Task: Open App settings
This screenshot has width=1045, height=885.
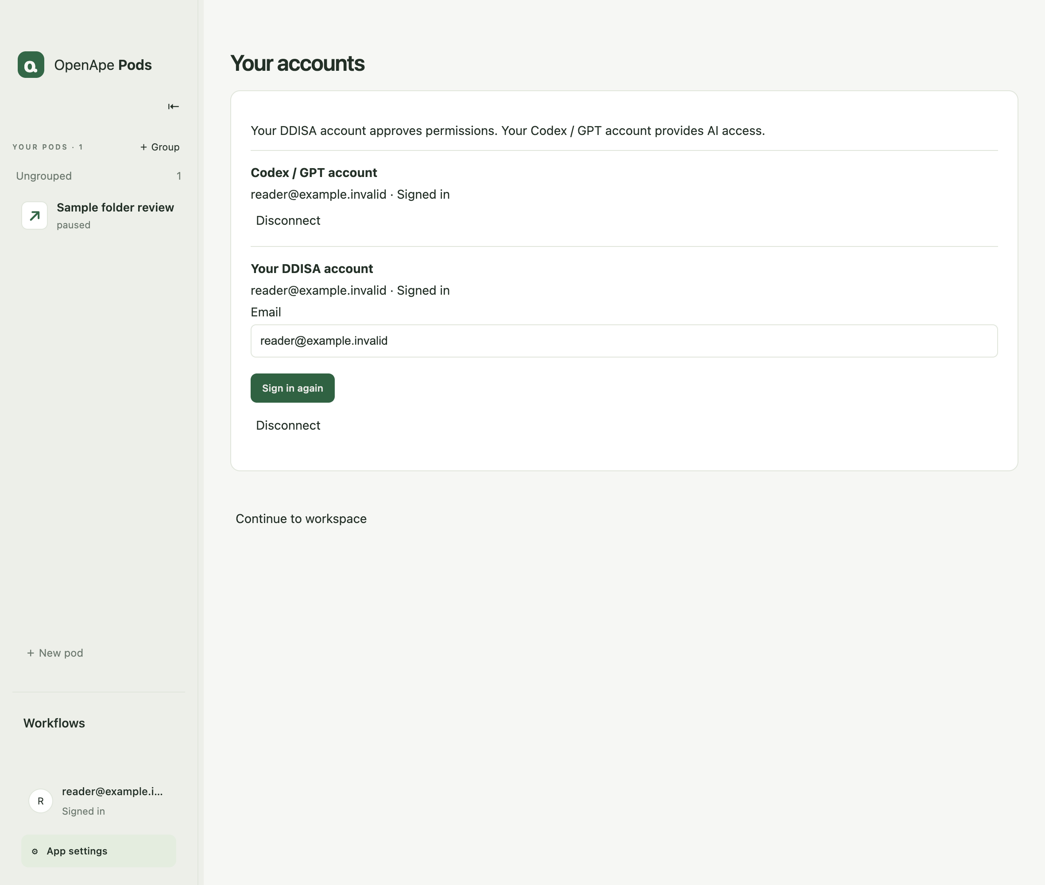Action: click(x=98, y=851)
